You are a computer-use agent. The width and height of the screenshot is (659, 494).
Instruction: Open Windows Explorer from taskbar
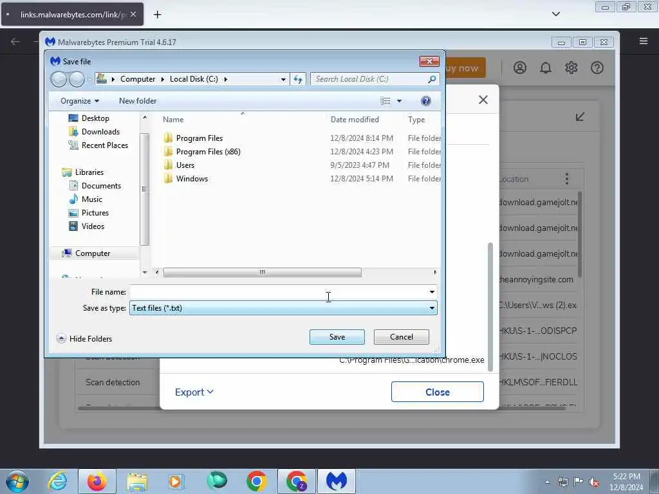tap(137, 481)
